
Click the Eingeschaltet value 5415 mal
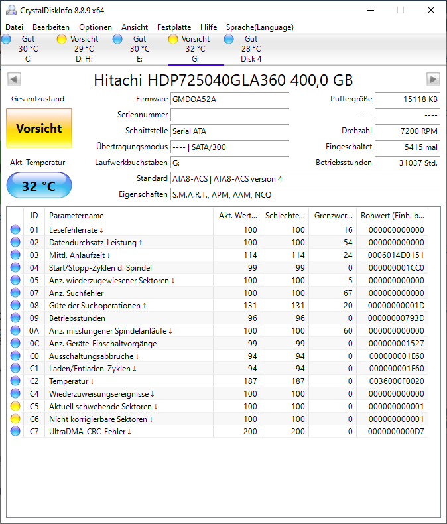click(407, 147)
